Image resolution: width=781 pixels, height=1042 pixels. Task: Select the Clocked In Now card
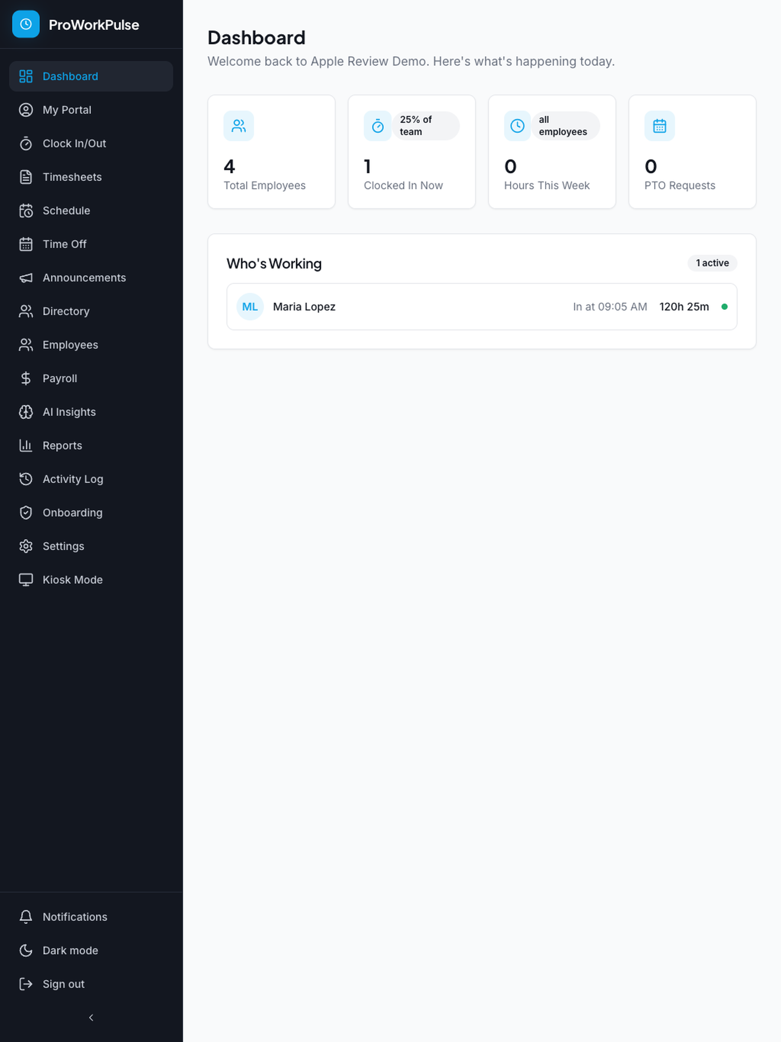(x=412, y=152)
